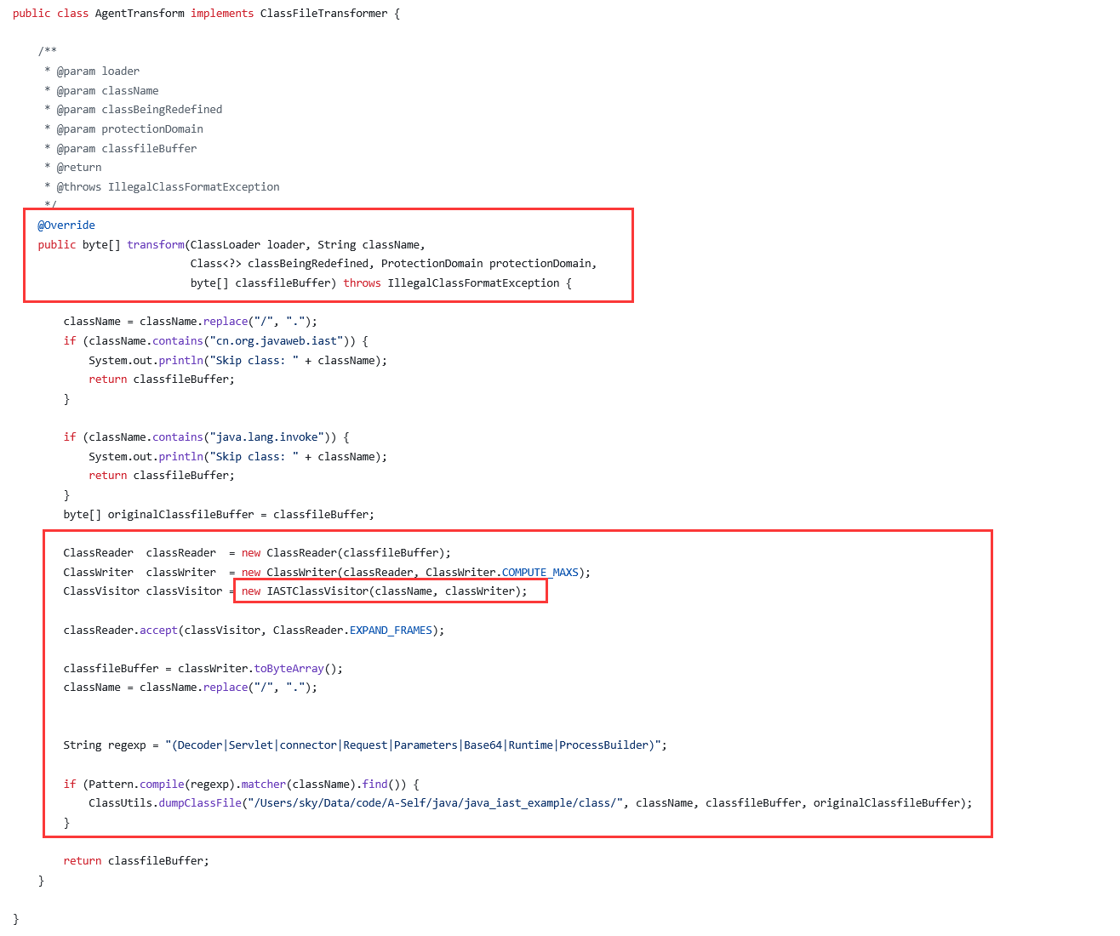Click the COMPUTE_MAXS constant
Image resolution: width=1120 pixels, height=936 pixels.
click(540, 573)
